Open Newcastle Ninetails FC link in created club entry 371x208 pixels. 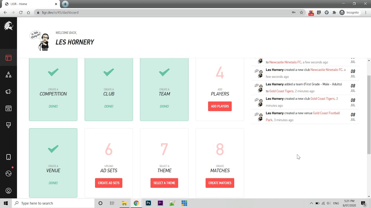click(326, 70)
